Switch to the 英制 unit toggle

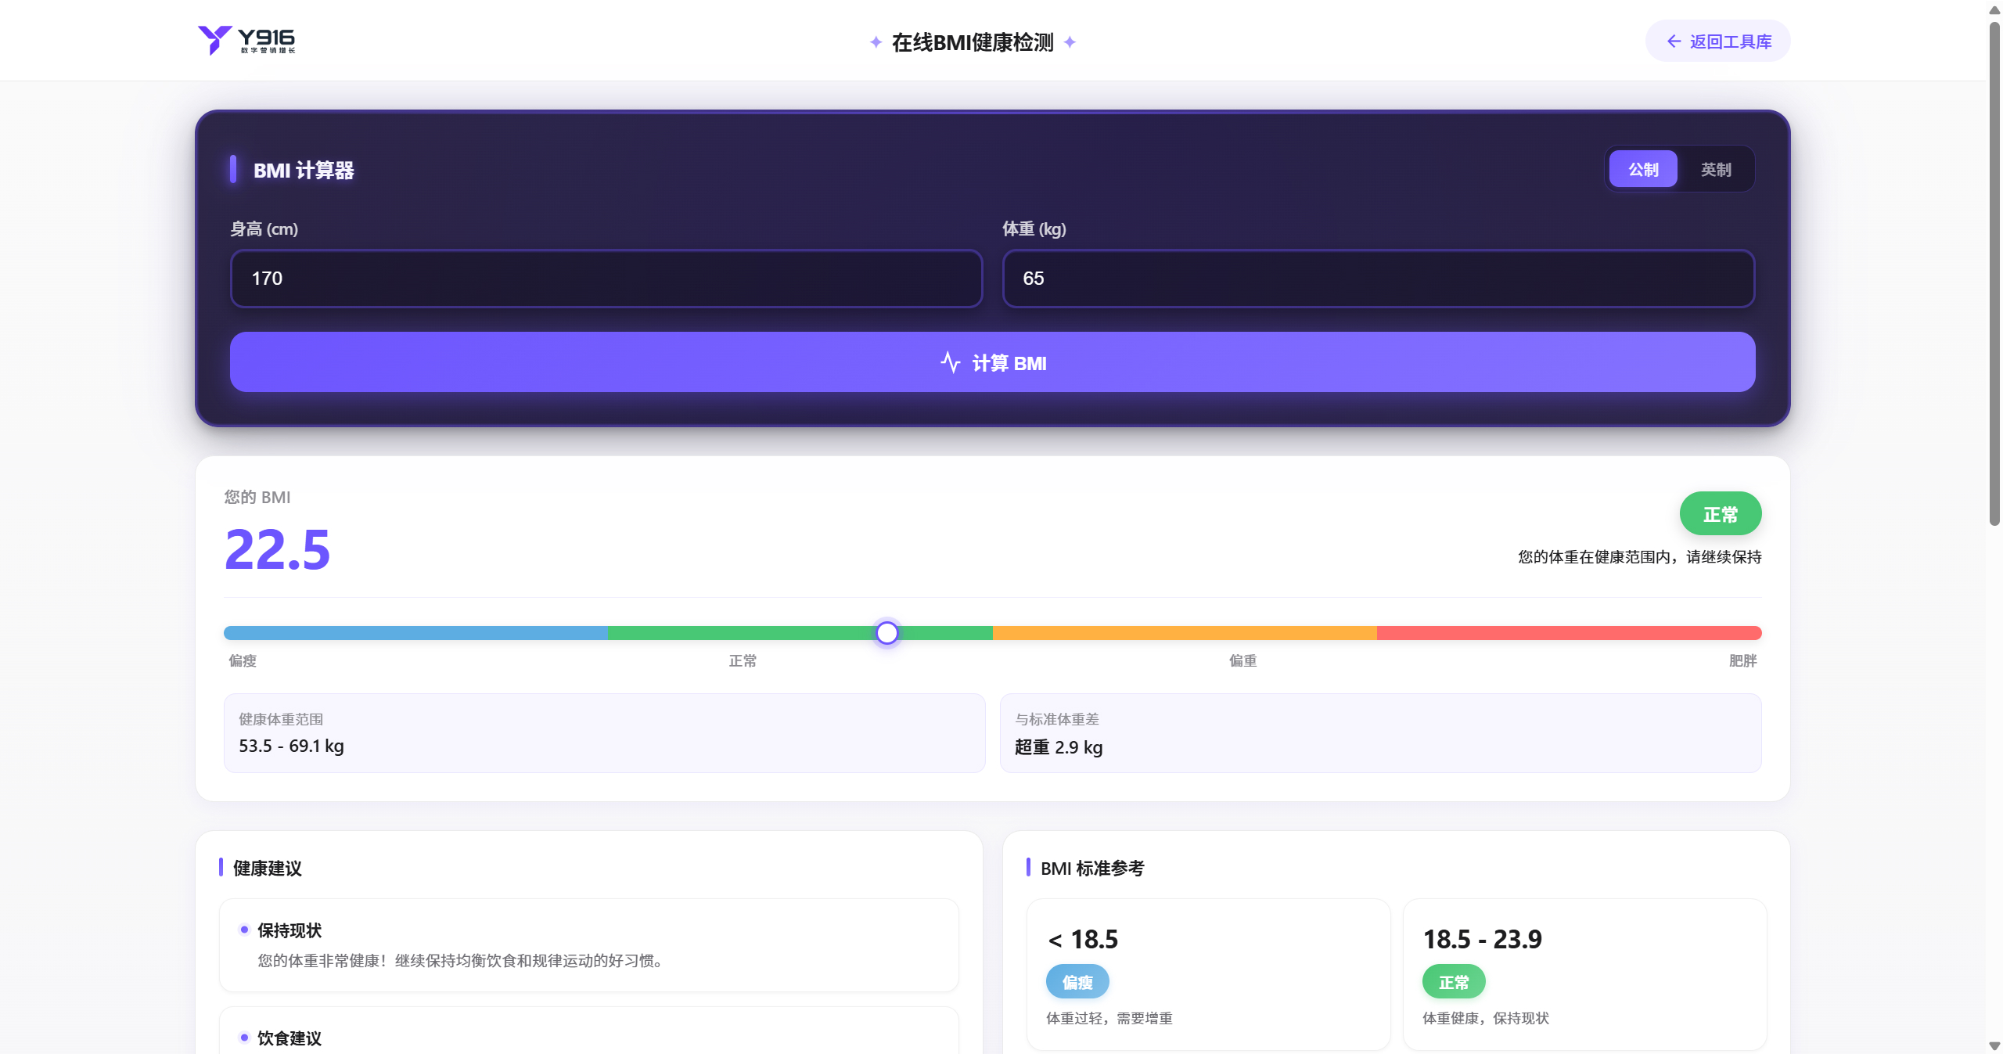click(x=1715, y=169)
